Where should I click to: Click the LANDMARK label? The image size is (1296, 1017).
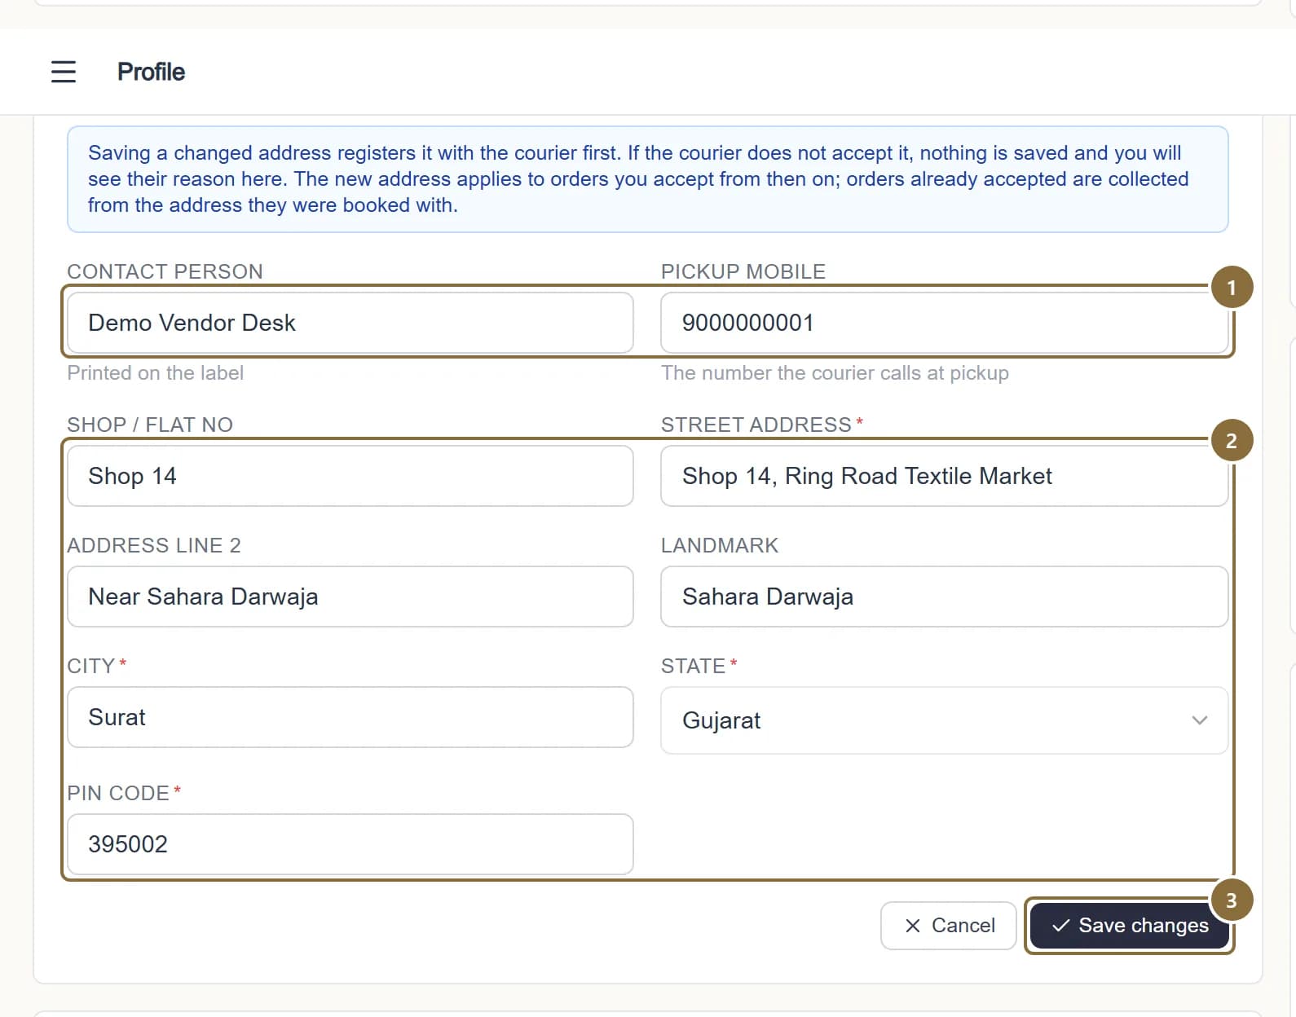[720, 545]
